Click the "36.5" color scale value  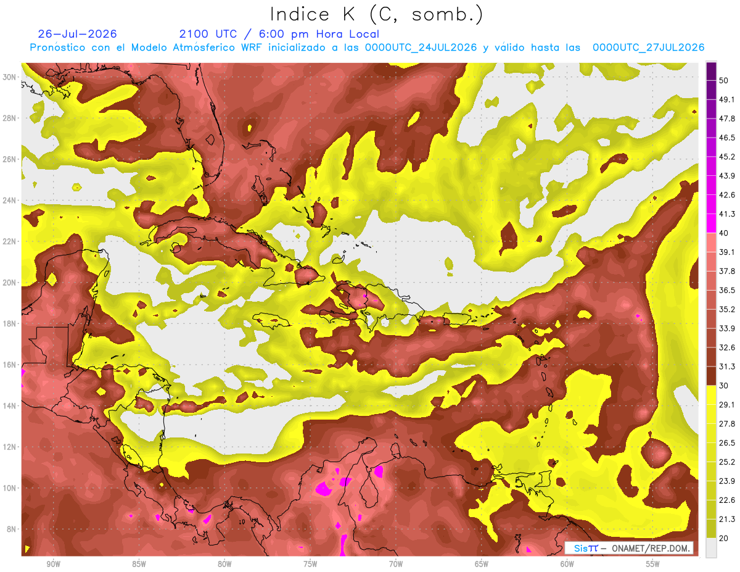[x=727, y=291]
